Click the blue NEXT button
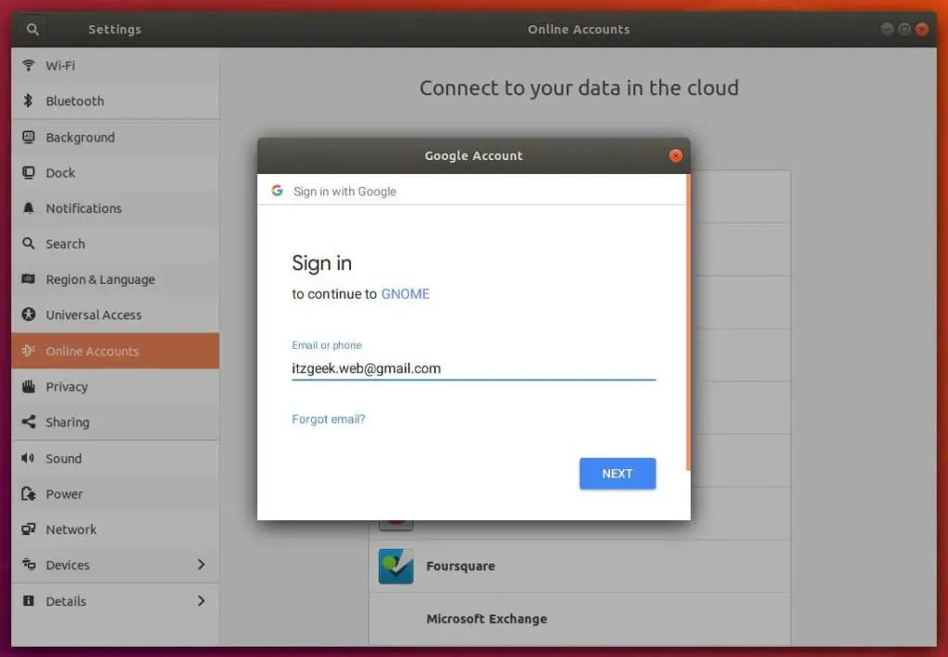Image resolution: width=948 pixels, height=657 pixels. point(617,473)
